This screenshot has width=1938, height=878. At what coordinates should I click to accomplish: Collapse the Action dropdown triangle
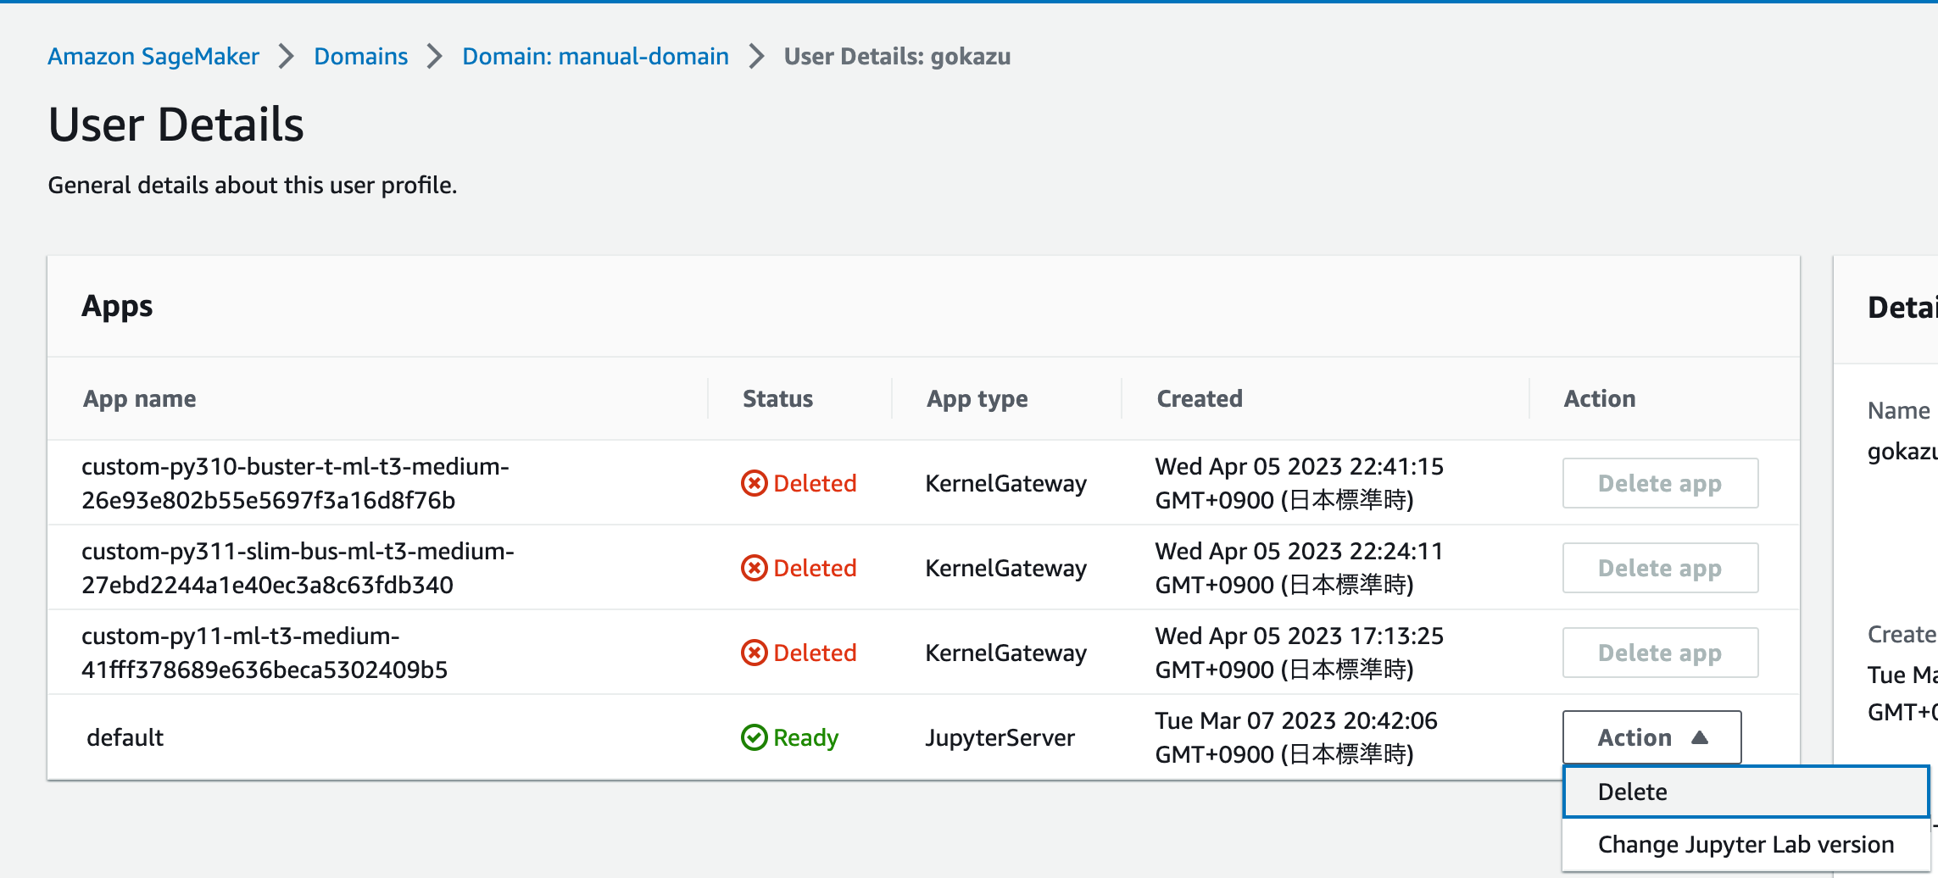pos(1699,737)
